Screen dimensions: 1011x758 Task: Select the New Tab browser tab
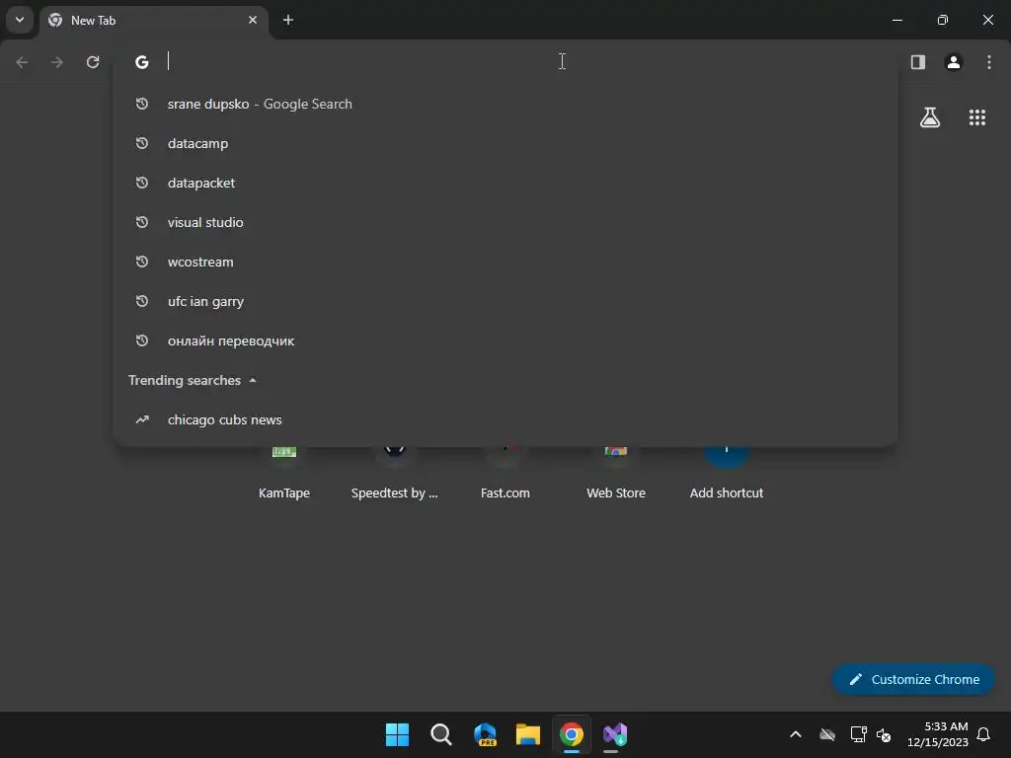[x=155, y=20]
